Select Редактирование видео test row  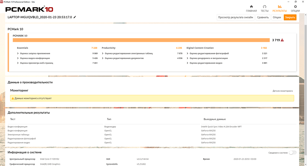tap(19, 143)
